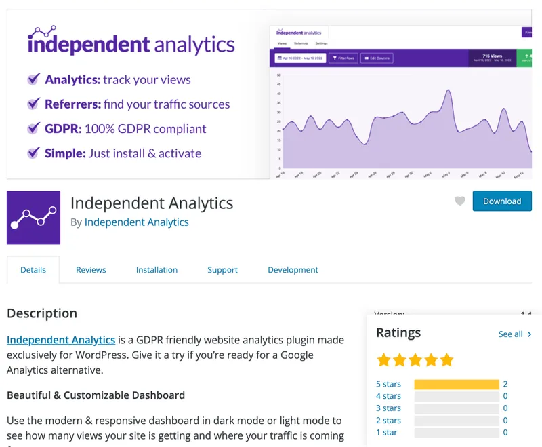Click the Referrers checkmark in the banner
The height and width of the screenshot is (447, 542).
click(34, 104)
